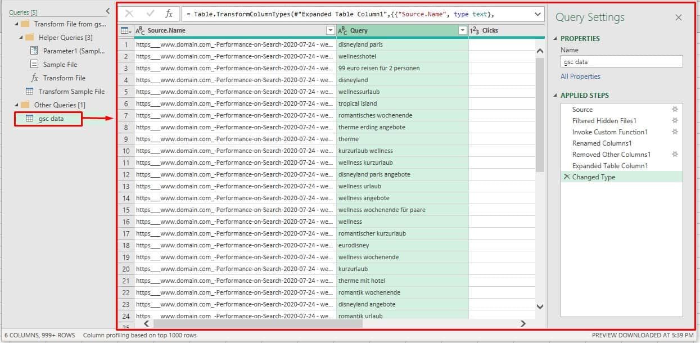This screenshot has width=700, height=343.
Task: Select the Renamed Columns1 step
Action: 602,143
